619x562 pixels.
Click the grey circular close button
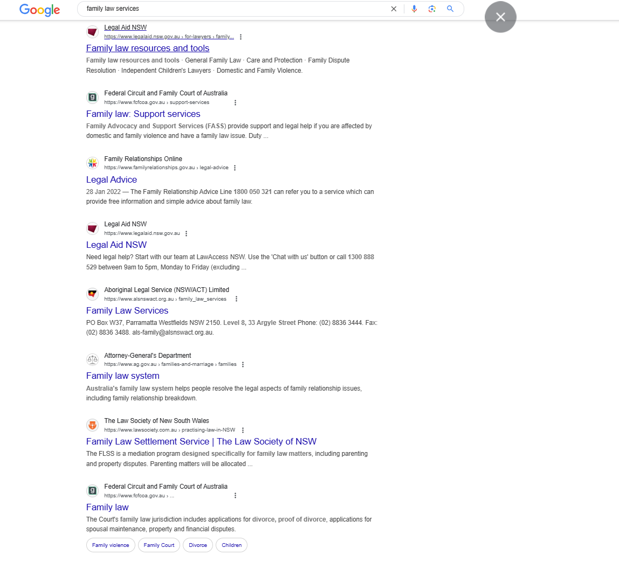point(500,17)
